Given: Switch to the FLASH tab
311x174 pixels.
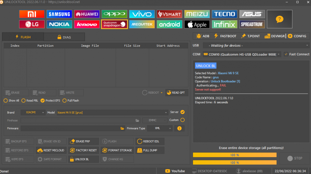Looking at the screenshot, I should [23, 37].
